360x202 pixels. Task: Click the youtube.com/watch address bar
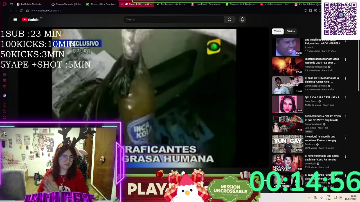46,10
